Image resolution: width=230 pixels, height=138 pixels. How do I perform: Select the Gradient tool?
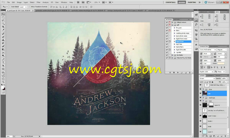coord(3,49)
